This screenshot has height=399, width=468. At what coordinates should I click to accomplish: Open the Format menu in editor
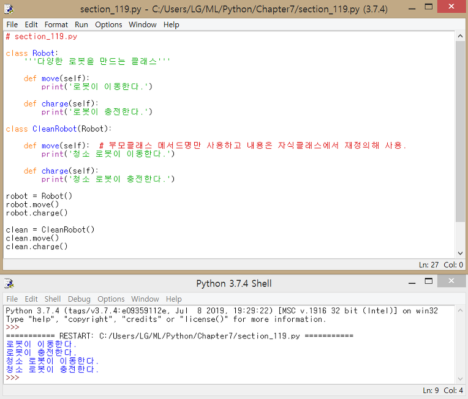(56, 24)
